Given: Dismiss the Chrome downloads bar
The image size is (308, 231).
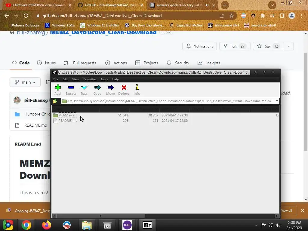Looking at the screenshot, I should pos(303,211).
